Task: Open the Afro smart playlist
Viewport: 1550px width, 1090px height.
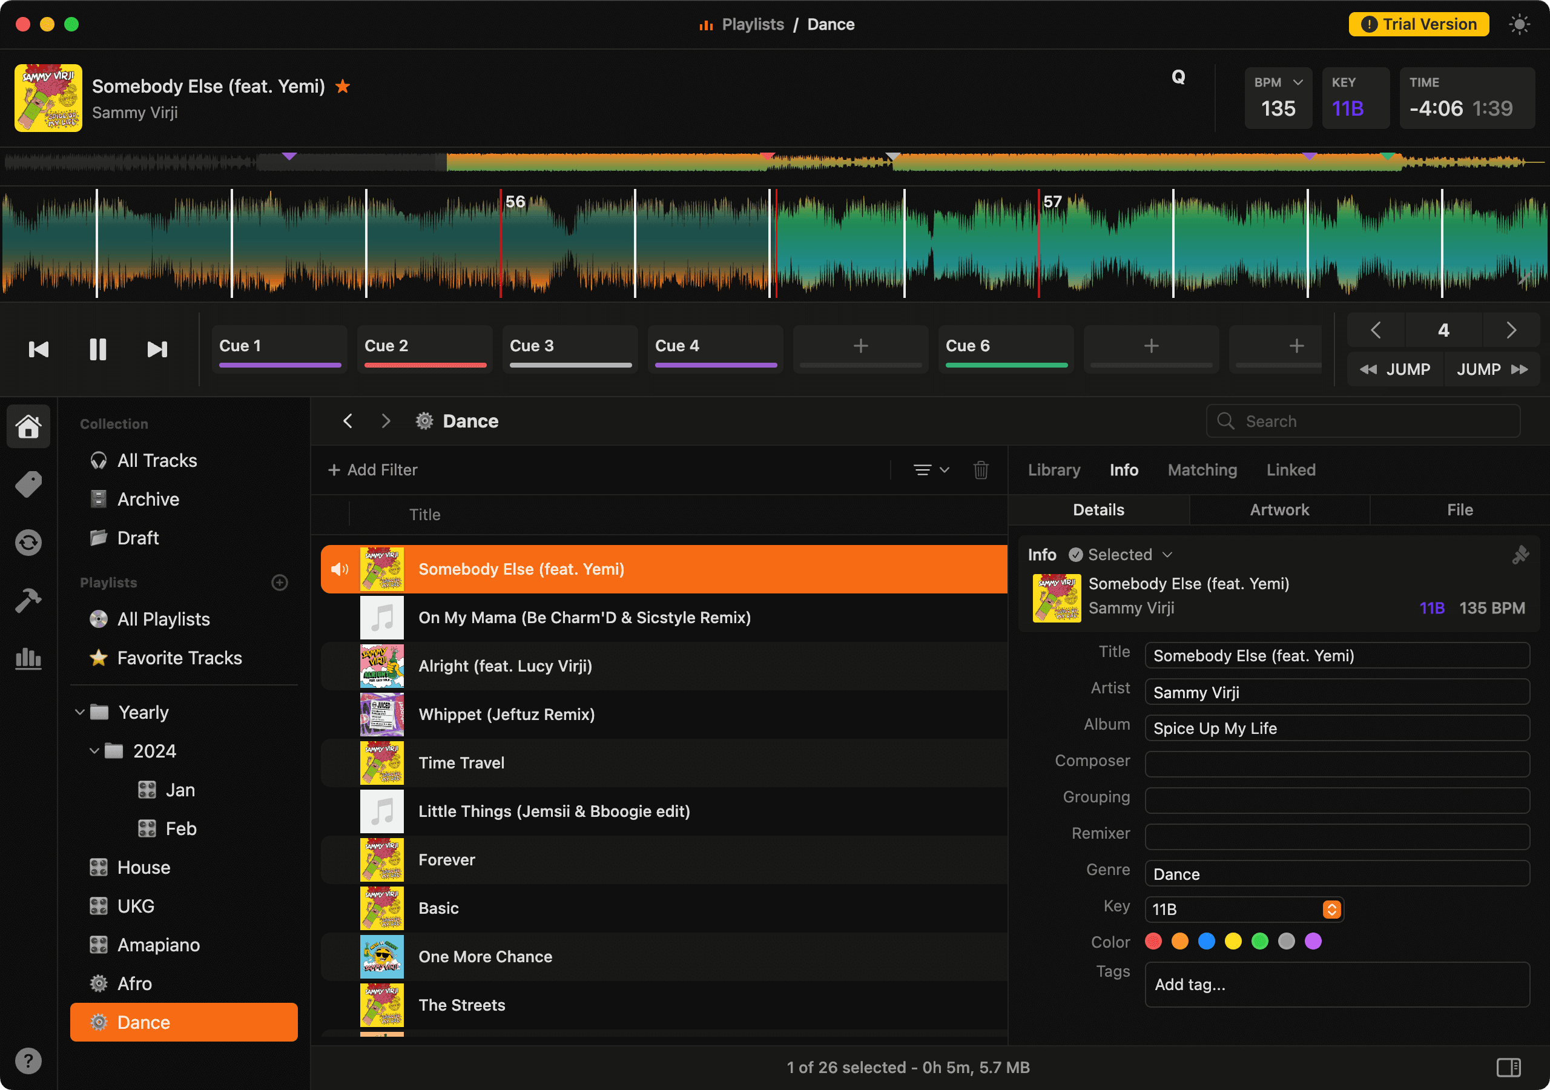Action: tap(183, 983)
